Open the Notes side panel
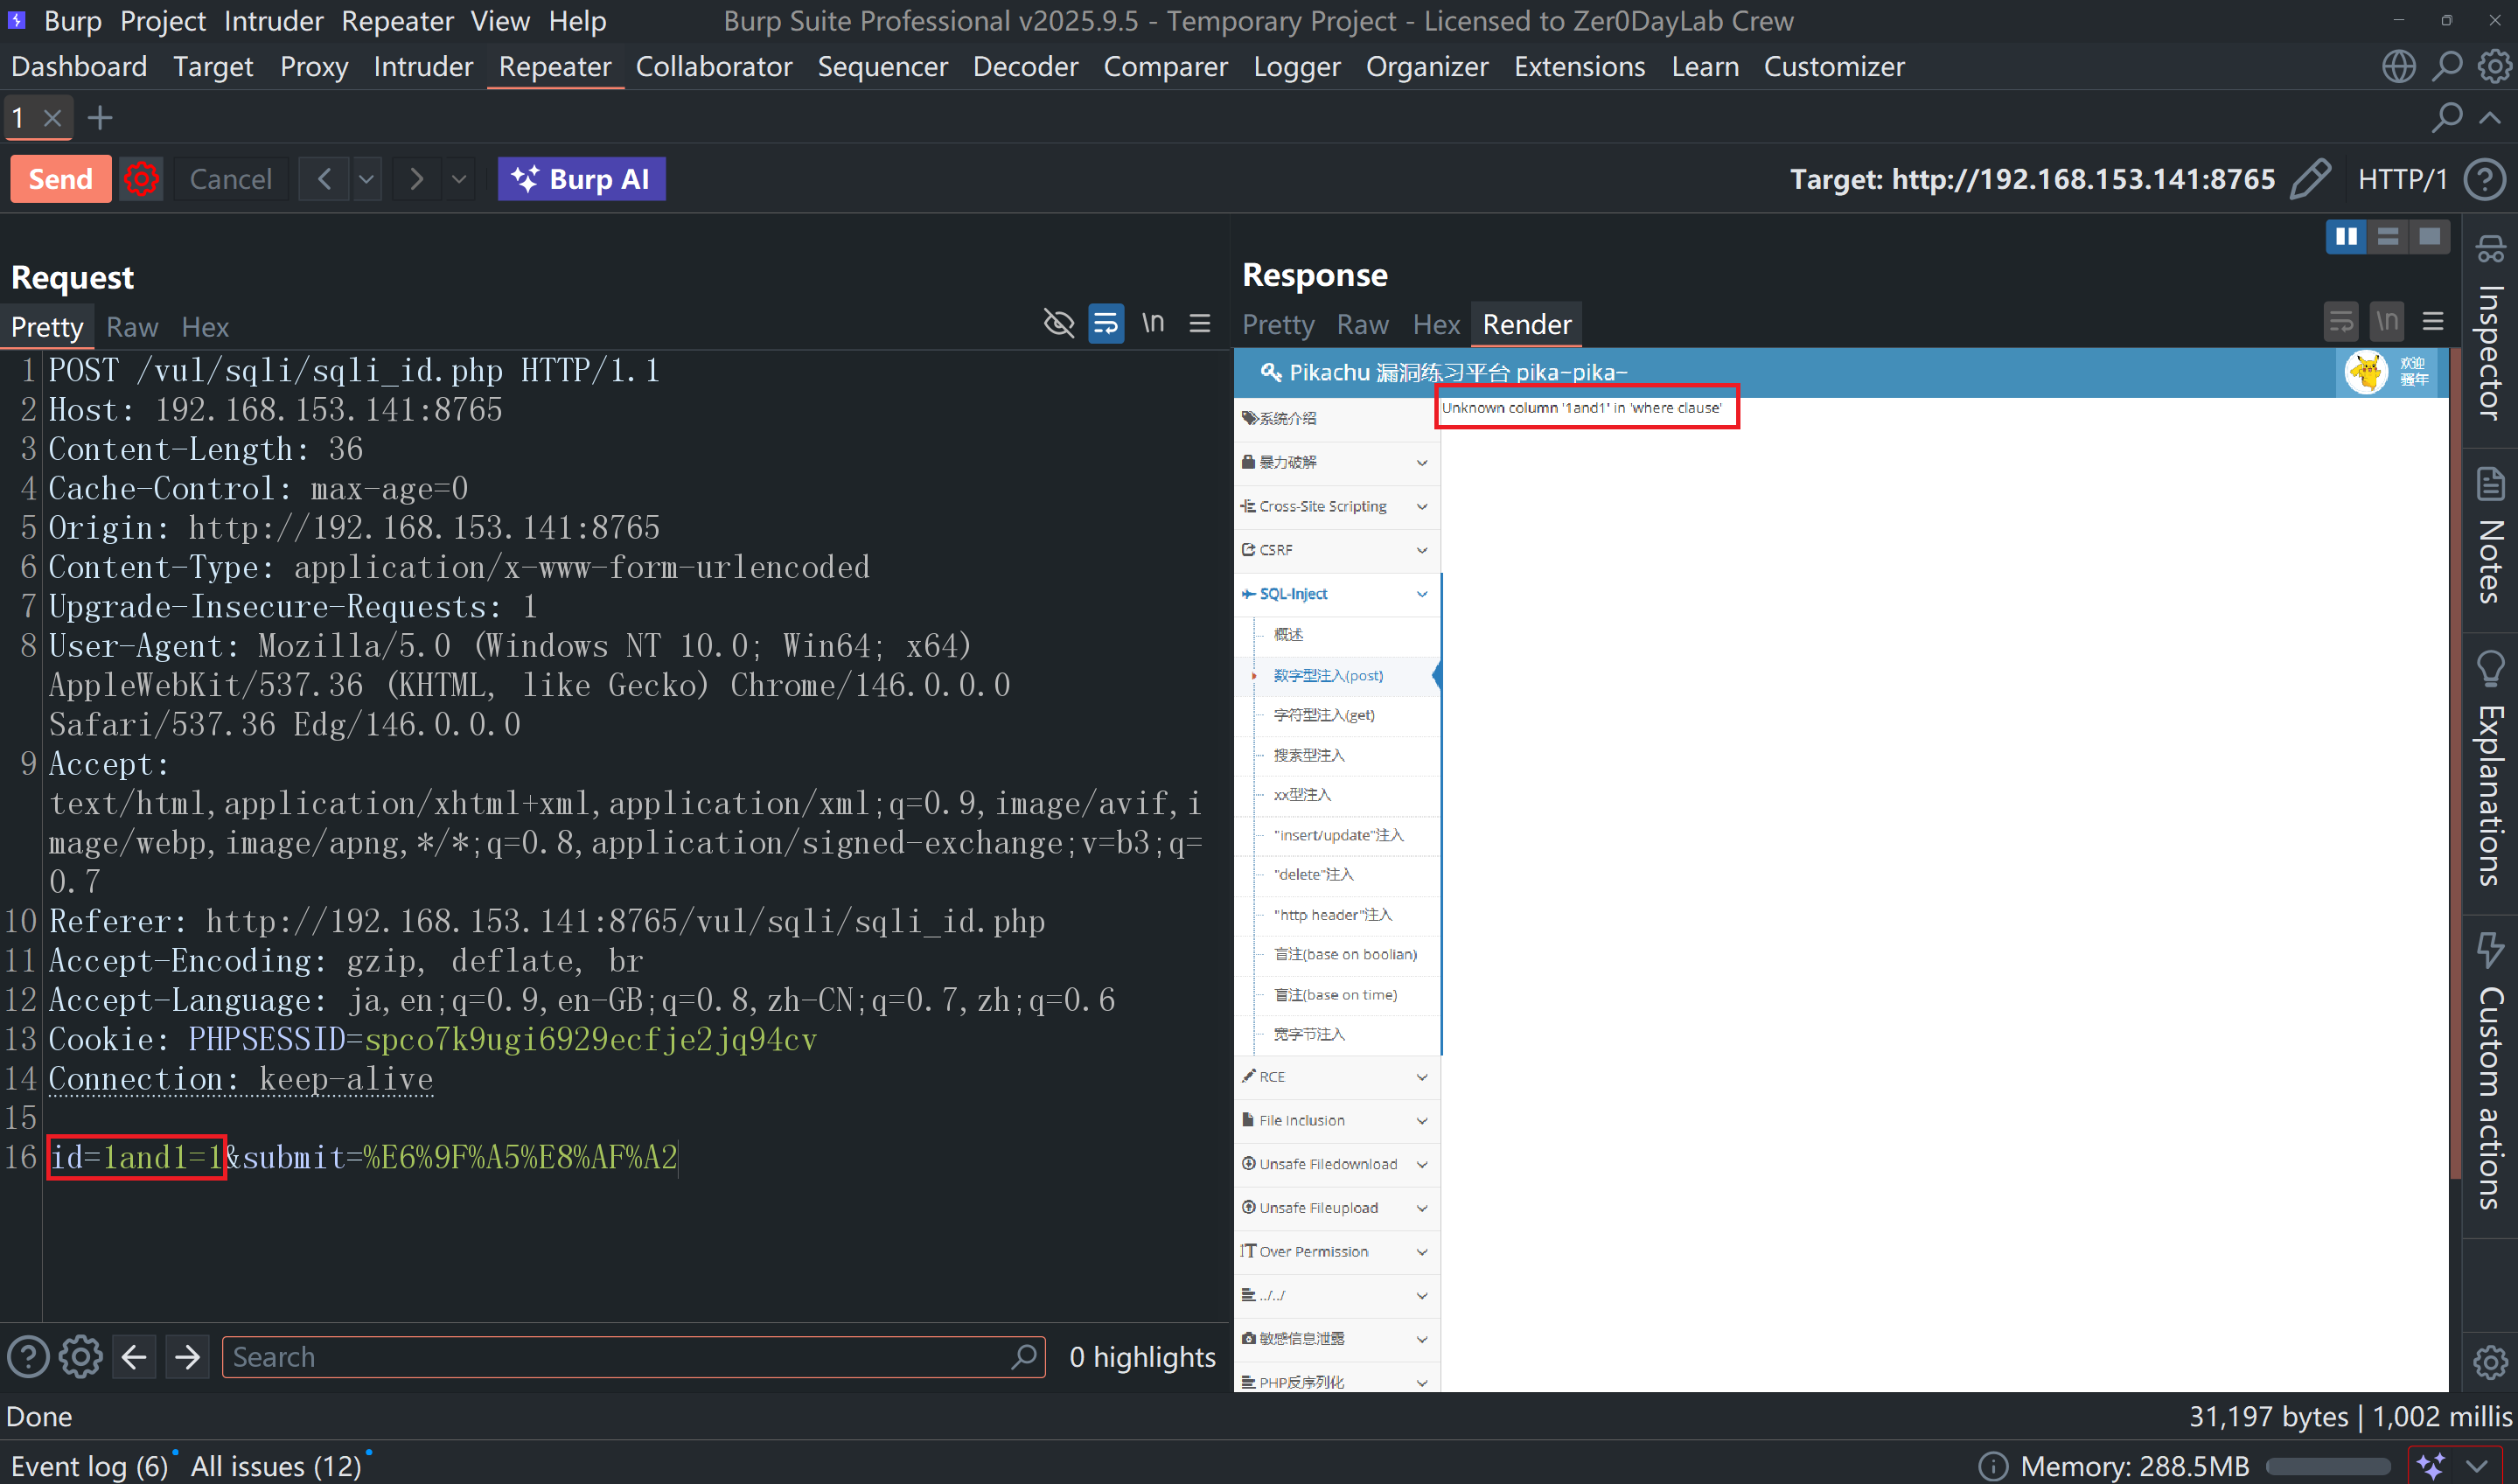This screenshot has height=1484, width=2518. click(2490, 536)
